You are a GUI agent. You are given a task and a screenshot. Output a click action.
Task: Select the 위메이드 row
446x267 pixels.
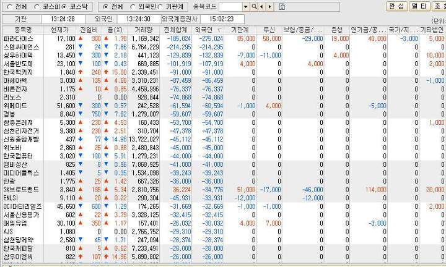[223, 106]
